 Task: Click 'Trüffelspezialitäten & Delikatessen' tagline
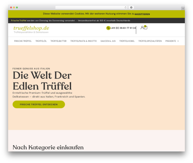(31, 32)
